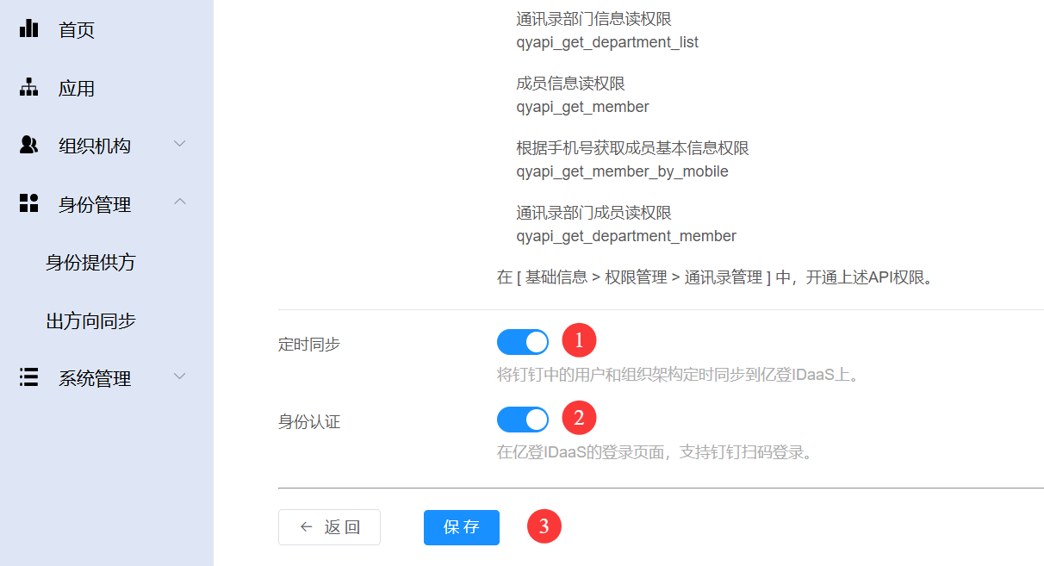Open the 出方向同步 submenu item
Viewport: 1044px width, 566px height.
click(90, 321)
